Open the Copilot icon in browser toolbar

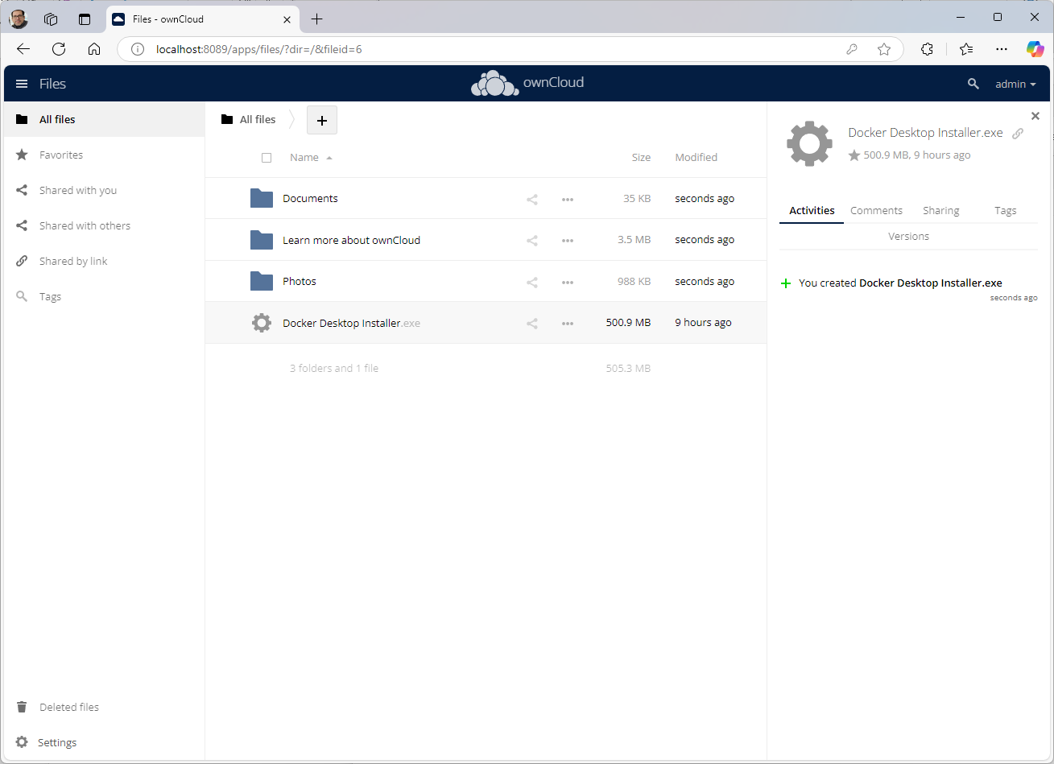coord(1035,49)
